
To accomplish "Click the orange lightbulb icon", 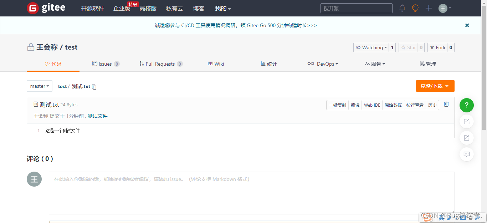I will pos(415,8).
